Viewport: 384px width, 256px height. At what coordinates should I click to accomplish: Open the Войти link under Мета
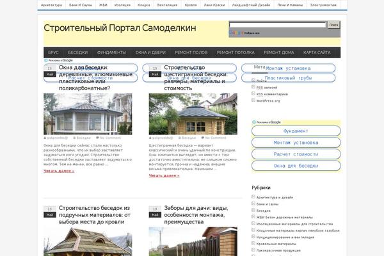click(261, 81)
